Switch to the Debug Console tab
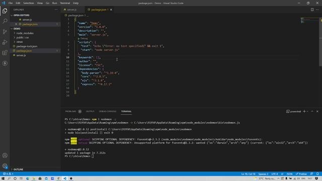322x181 pixels. point(107,111)
